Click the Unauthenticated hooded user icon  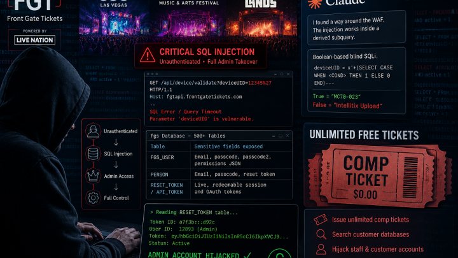pyautogui.click(x=93, y=131)
